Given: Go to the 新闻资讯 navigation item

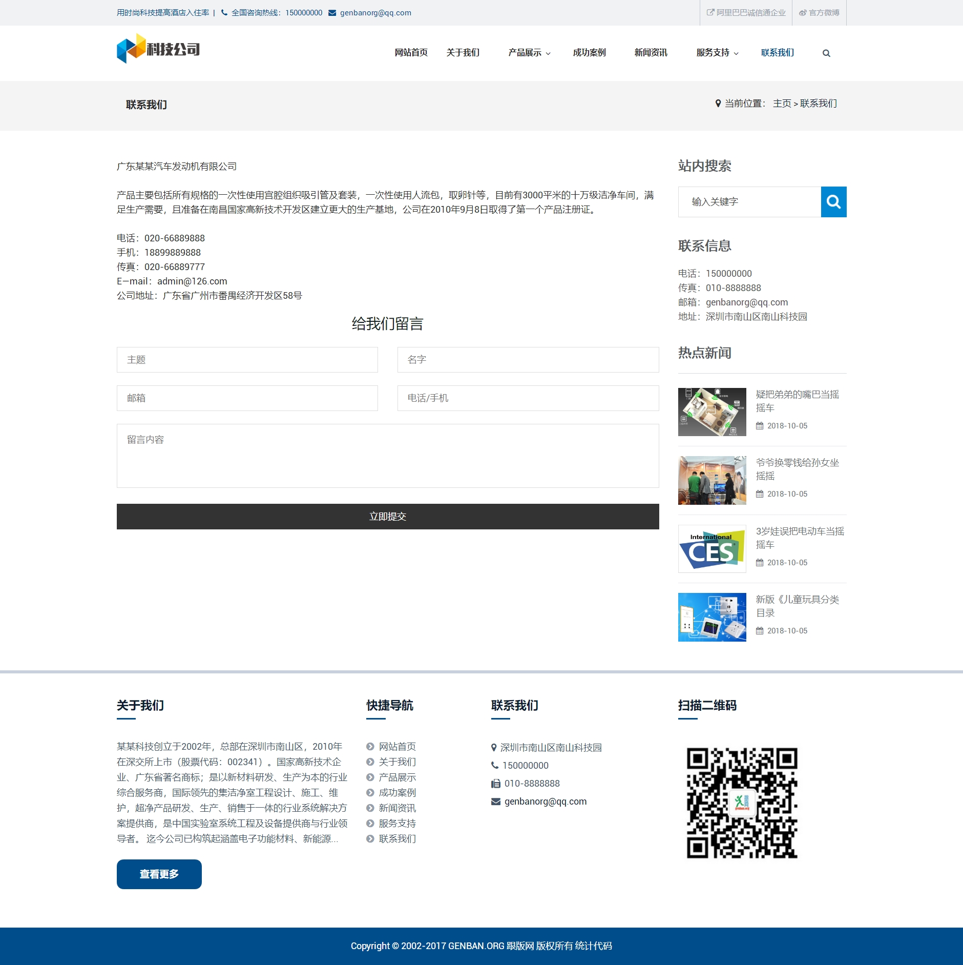Looking at the screenshot, I should pos(651,53).
